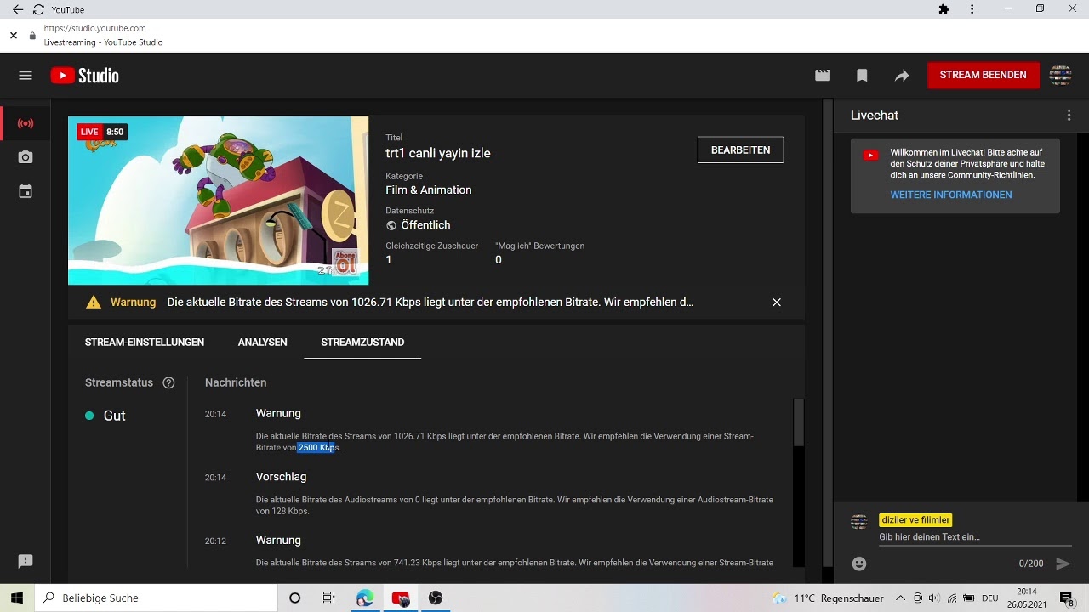
Task: Click the Windows search box
Action: [x=156, y=598]
